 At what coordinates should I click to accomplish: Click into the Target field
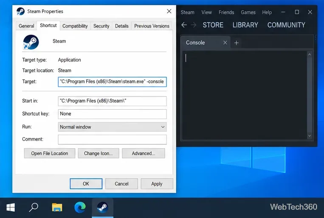click(112, 82)
